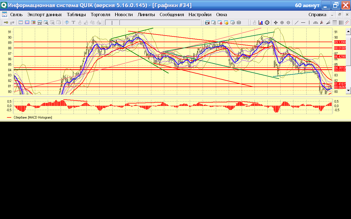Click the red double-slash channel icon
Image resolution: width=351 pixels, height=219 pixels.
(347, 22)
